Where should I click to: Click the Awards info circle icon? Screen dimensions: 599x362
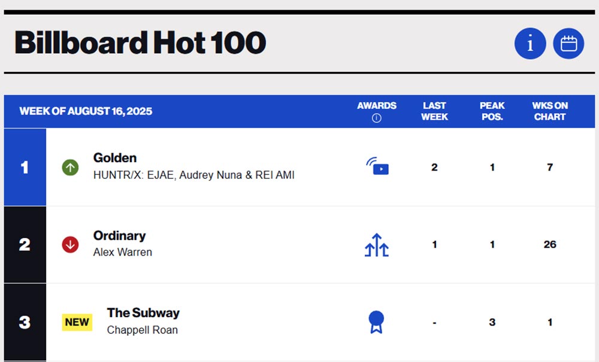click(x=377, y=118)
